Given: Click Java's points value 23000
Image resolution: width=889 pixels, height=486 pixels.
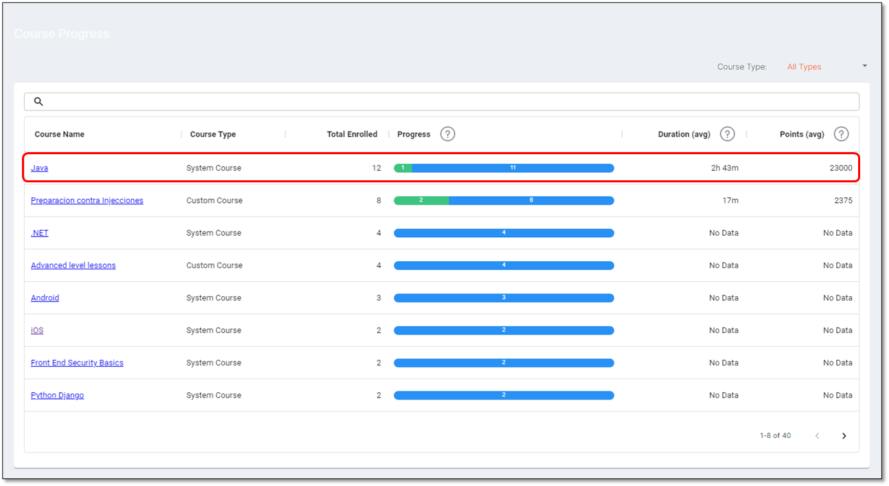Looking at the screenshot, I should click(841, 168).
